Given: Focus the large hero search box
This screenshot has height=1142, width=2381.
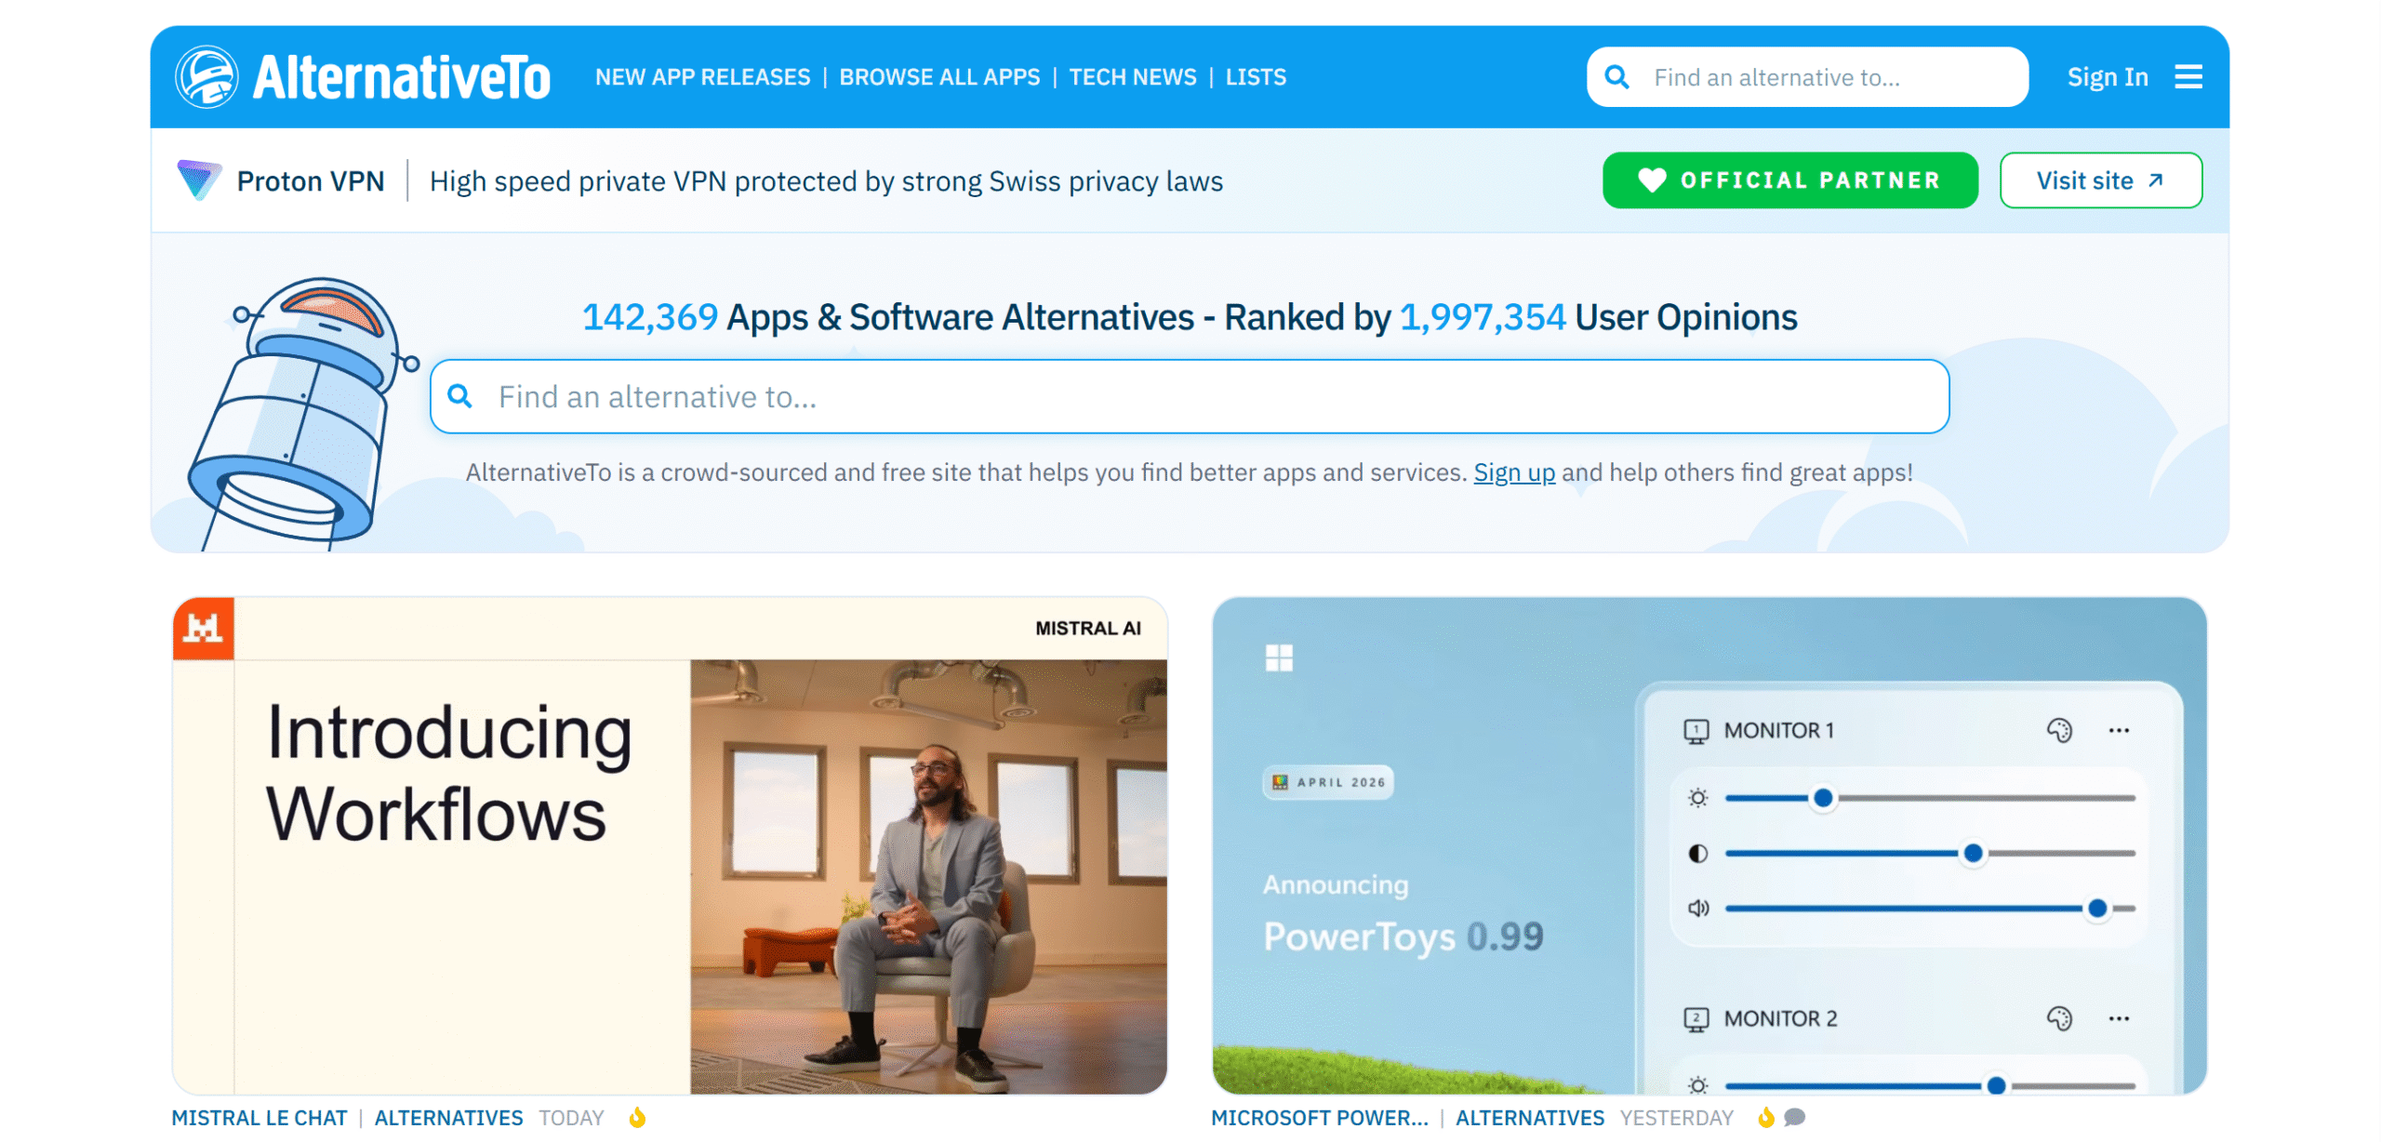Looking at the screenshot, I should [1190, 397].
